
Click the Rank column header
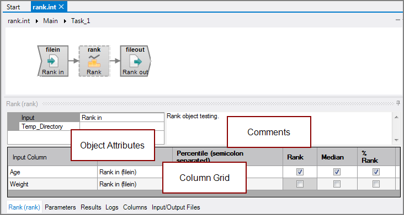[x=300, y=157]
